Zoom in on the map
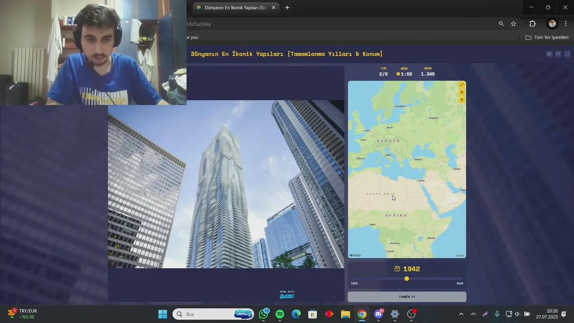574x323 pixels. 462,92
